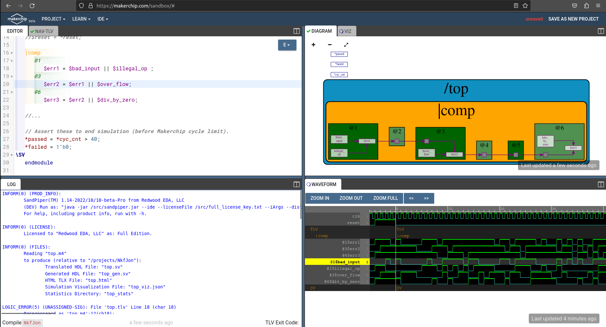Collapse the code fold at line 19
The height and width of the screenshot is (327, 606).
pos(12,77)
